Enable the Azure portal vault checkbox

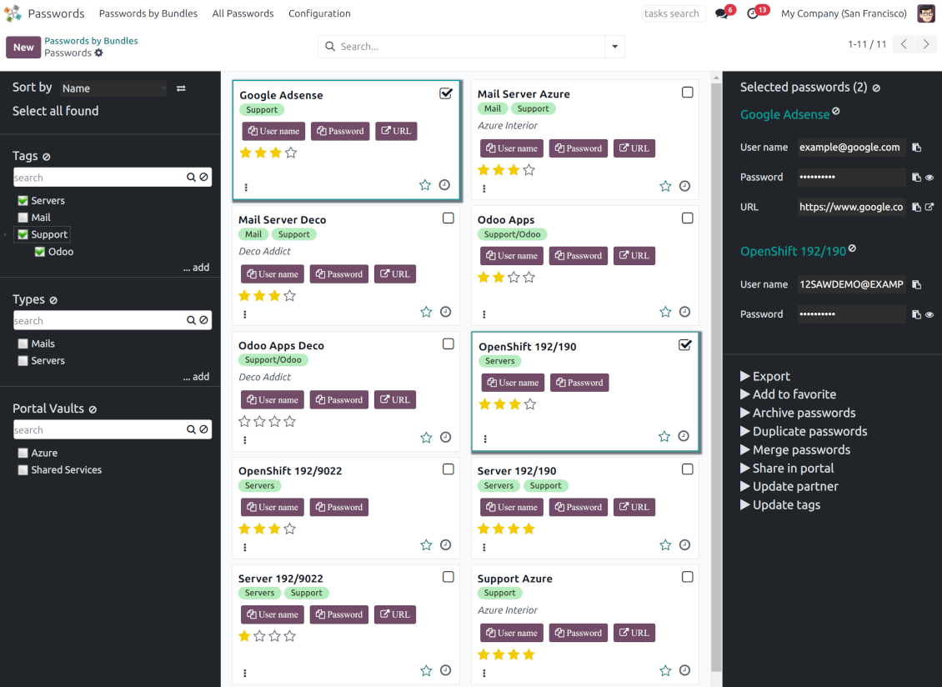(x=23, y=454)
